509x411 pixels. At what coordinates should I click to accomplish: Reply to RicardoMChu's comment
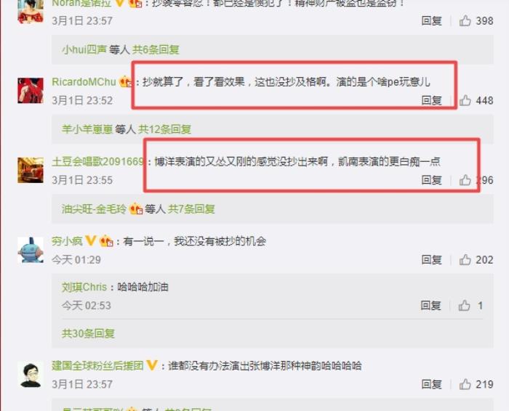pyautogui.click(x=431, y=100)
